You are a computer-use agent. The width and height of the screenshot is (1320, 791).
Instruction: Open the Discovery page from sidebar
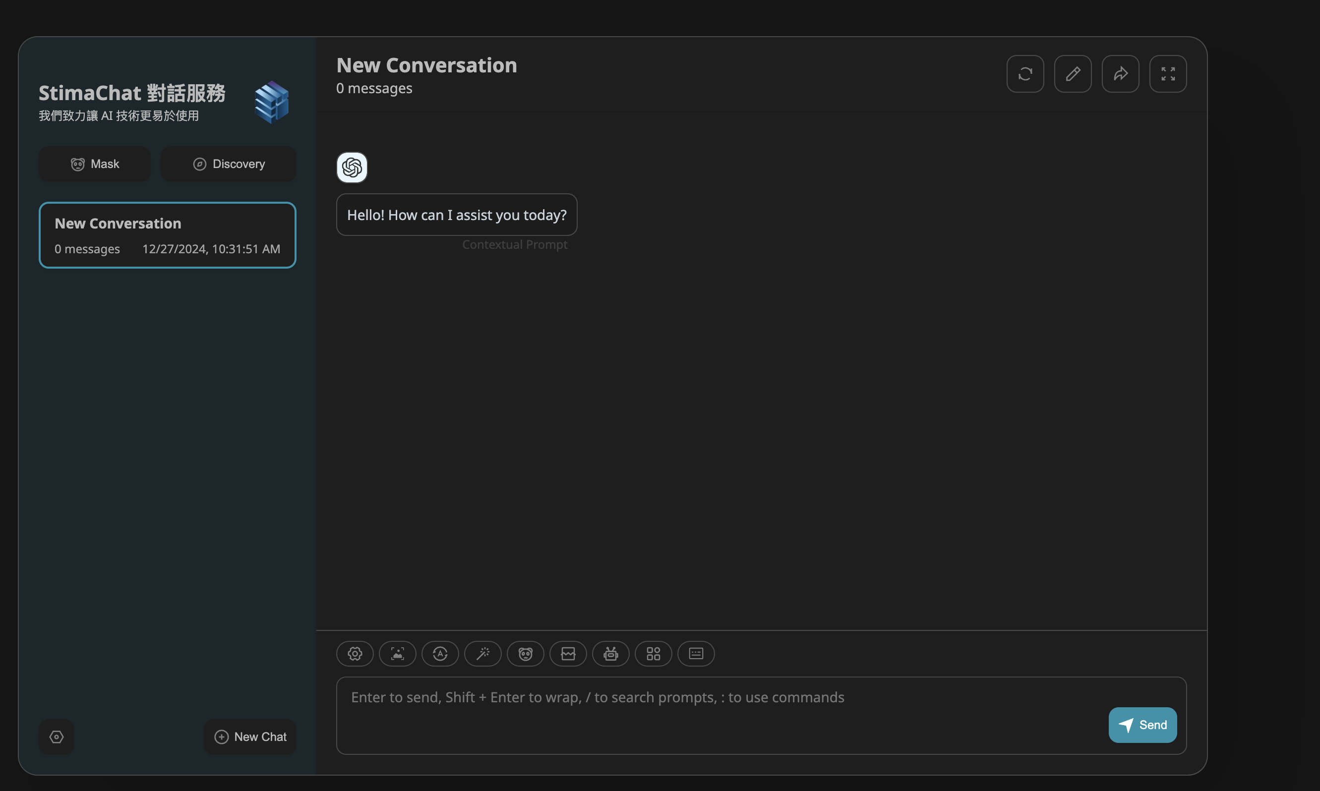[x=229, y=164]
